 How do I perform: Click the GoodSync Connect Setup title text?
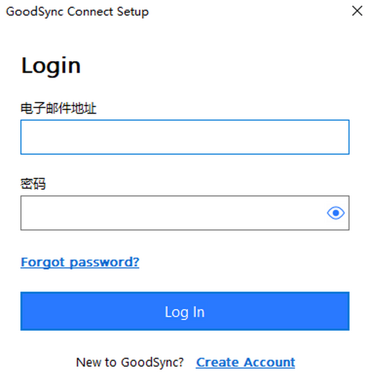tap(77, 12)
